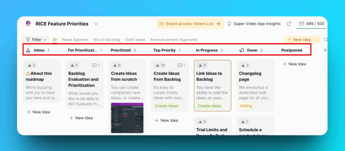The image size is (345, 151).
Task: Add a new column with the plus icon
Action: [325, 50]
